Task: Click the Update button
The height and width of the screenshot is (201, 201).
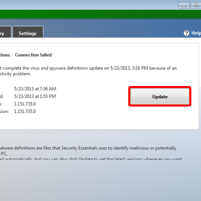Action: pyautogui.click(x=160, y=96)
